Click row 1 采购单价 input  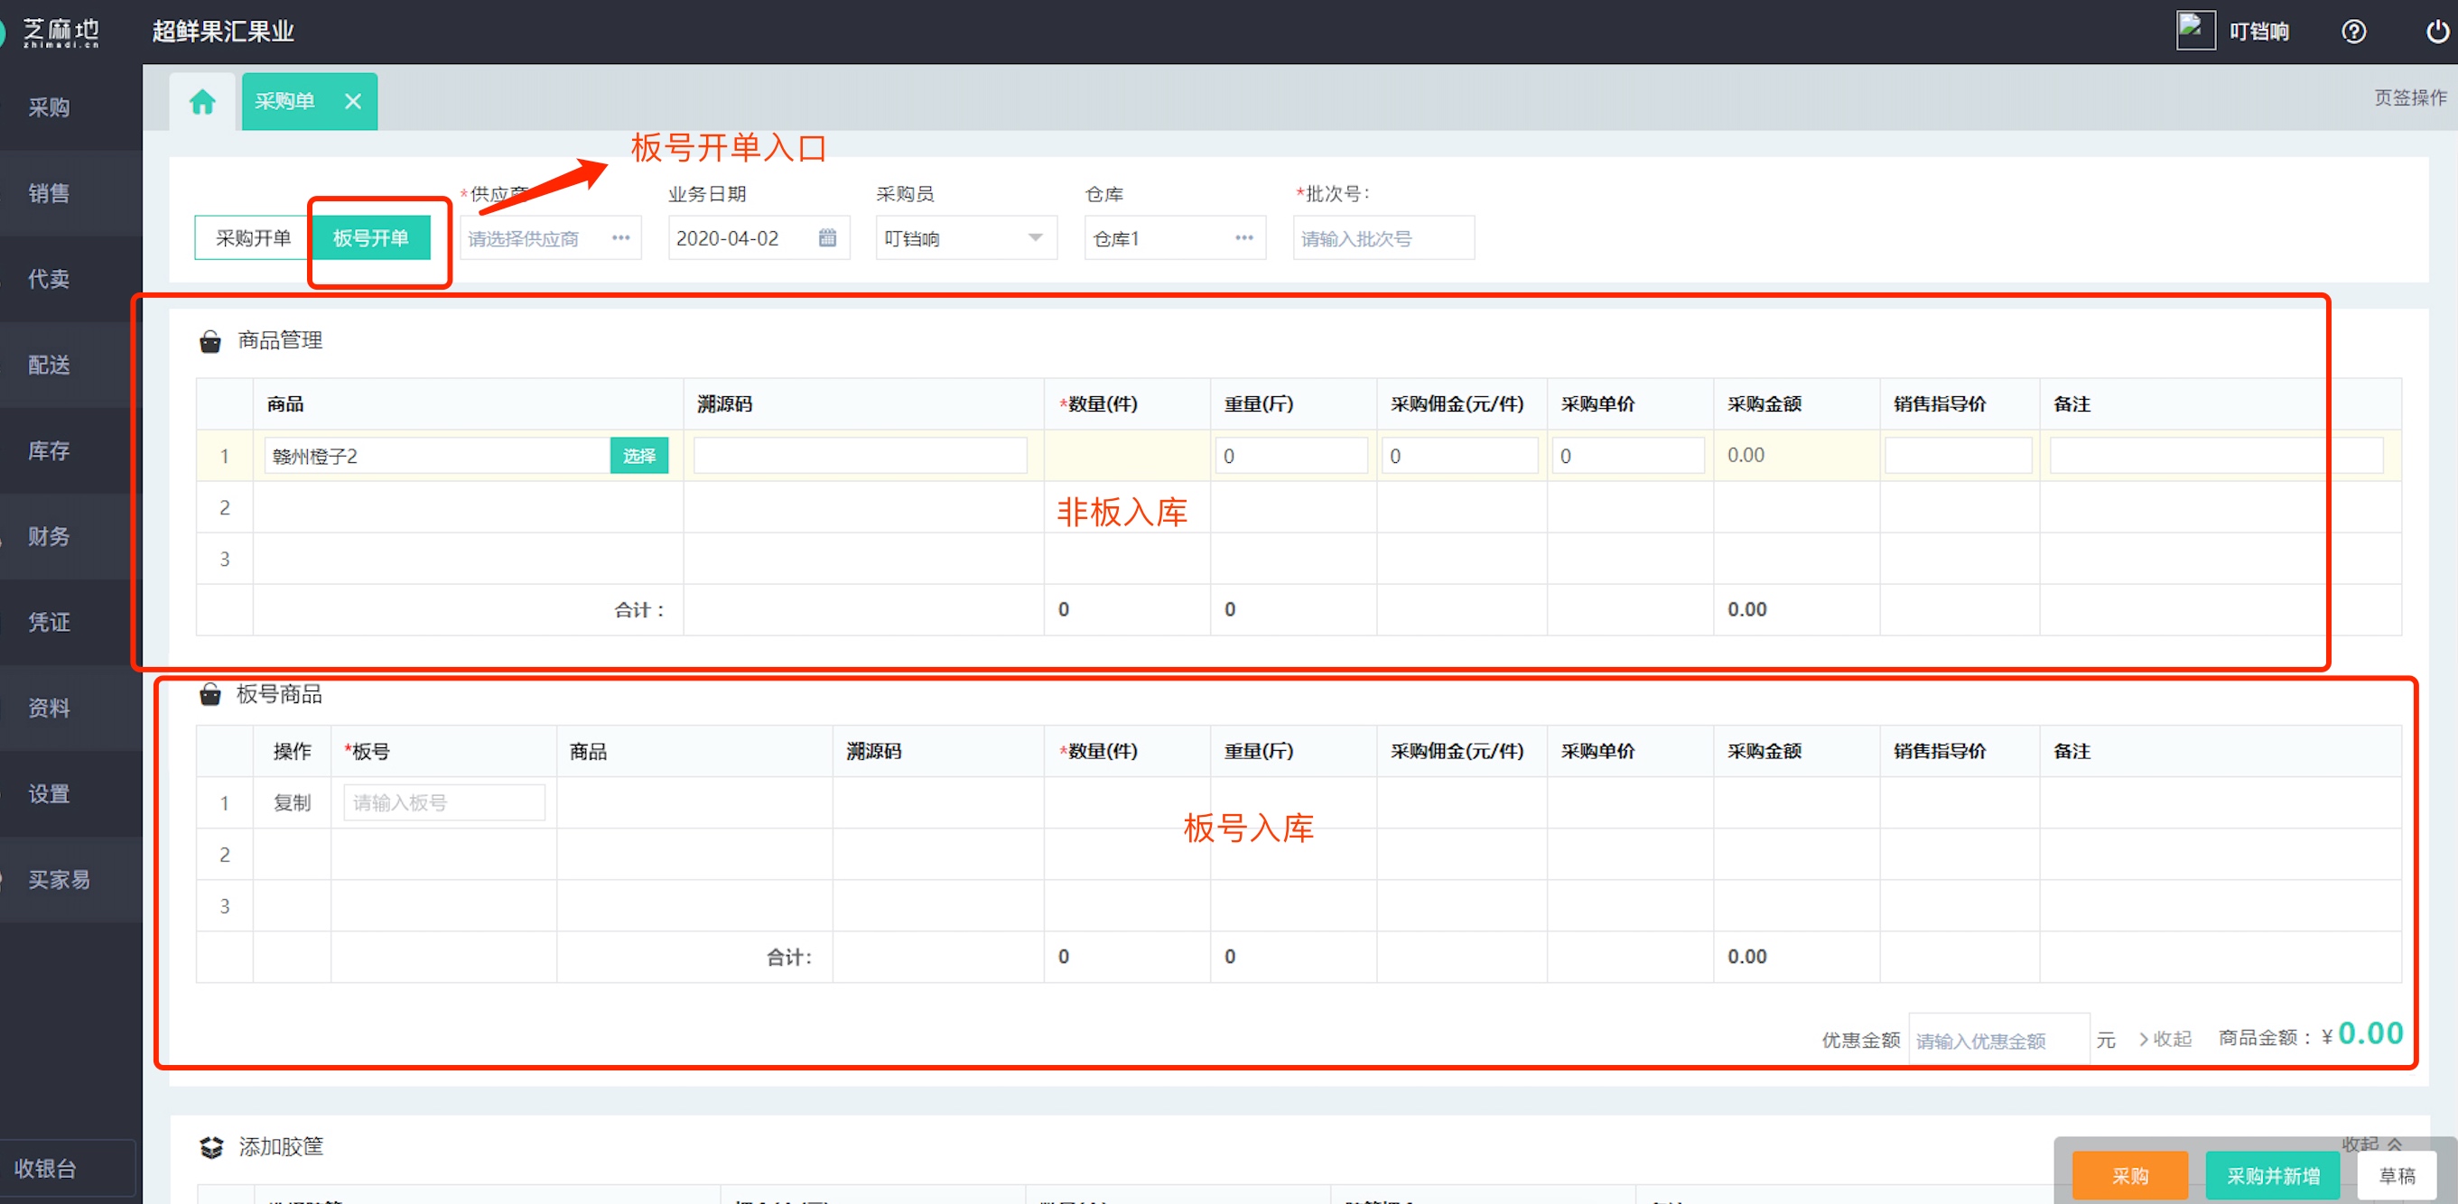(x=1629, y=456)
